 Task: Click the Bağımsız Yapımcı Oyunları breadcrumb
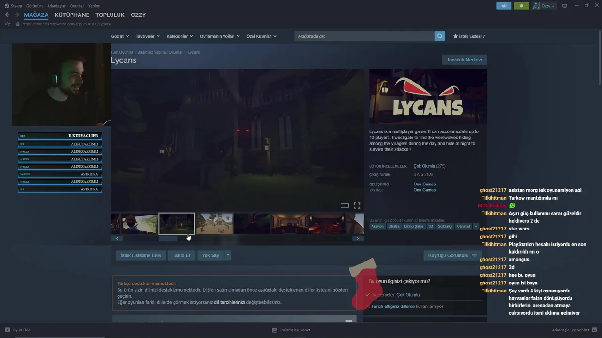160,52
